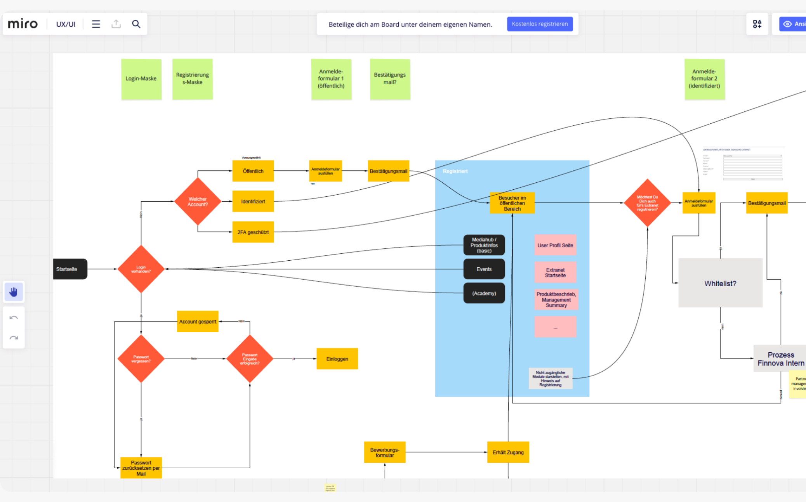Open the board search icon

pyautogui.click(x=136, y=24)
